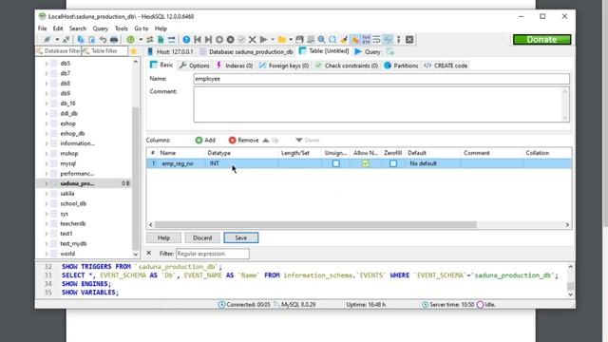Click the green Refresh toolbar icon
The height and width of the screenshot is (342, 608).
pyautogui.click(x=131, y=40)
